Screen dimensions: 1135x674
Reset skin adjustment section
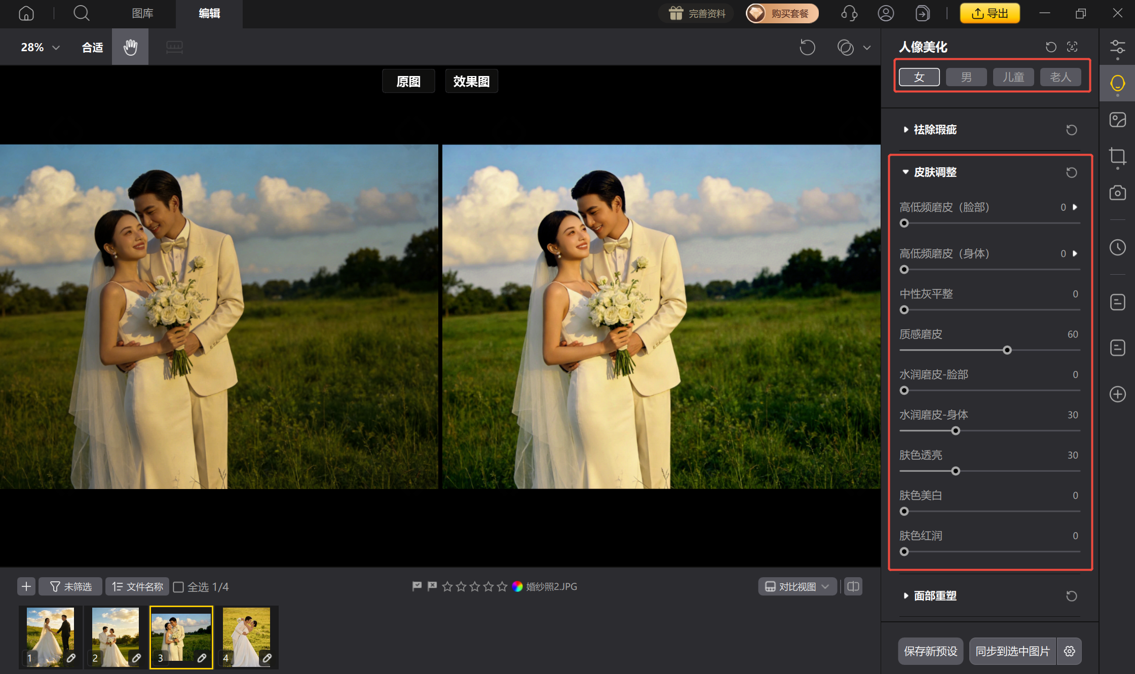[1071, 172]
